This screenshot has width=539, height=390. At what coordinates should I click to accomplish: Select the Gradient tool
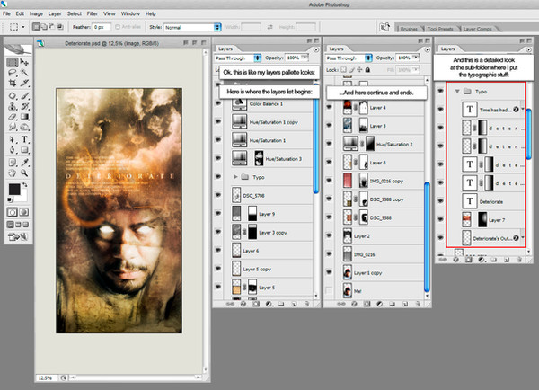pyautogui.click(x=24, y=117)
